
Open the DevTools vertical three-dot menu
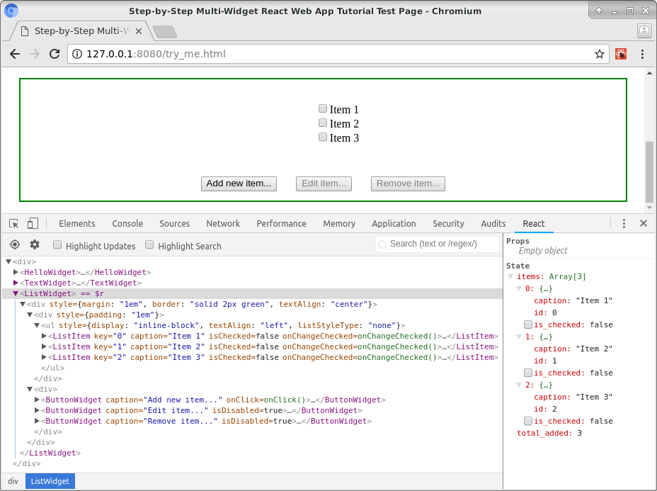pos(624,223)
